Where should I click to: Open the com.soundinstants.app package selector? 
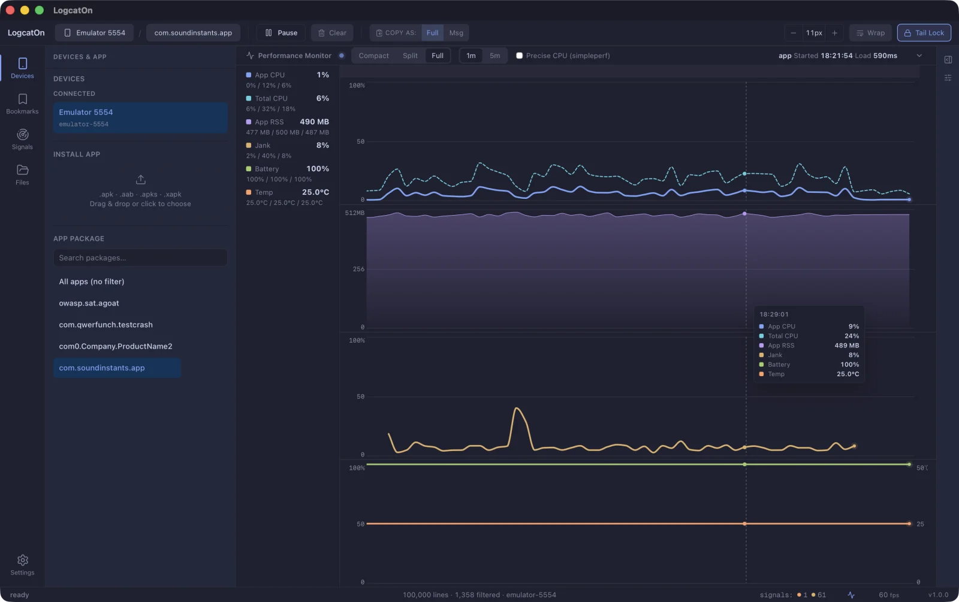[193, 33]
